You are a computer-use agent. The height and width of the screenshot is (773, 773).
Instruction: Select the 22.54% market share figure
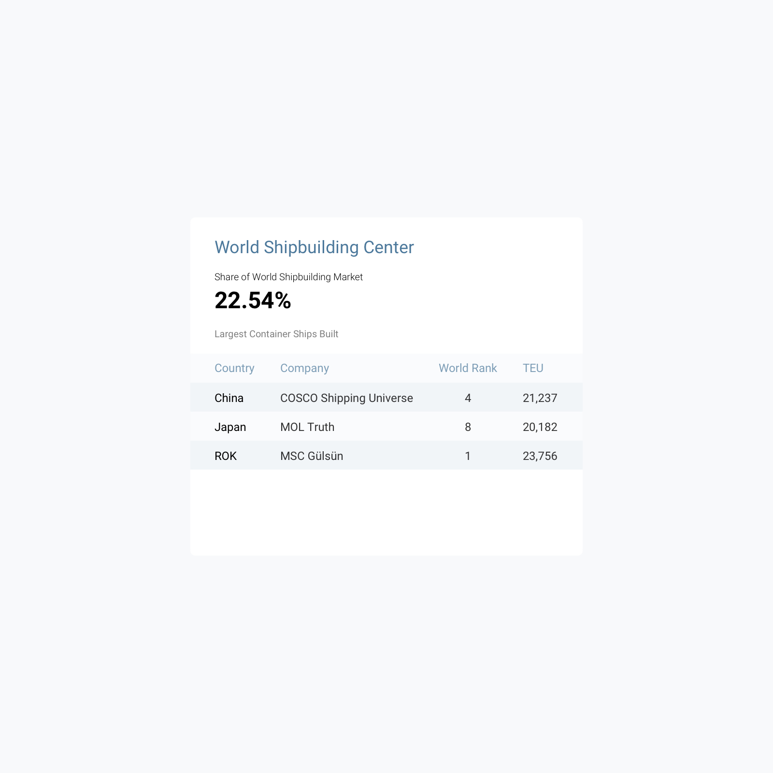253,301
